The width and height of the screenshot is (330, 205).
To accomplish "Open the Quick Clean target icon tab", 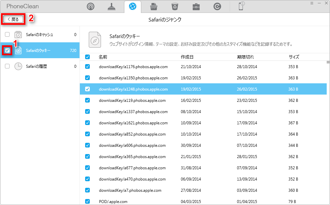I will pyautogui.click(x=90, y=7).
